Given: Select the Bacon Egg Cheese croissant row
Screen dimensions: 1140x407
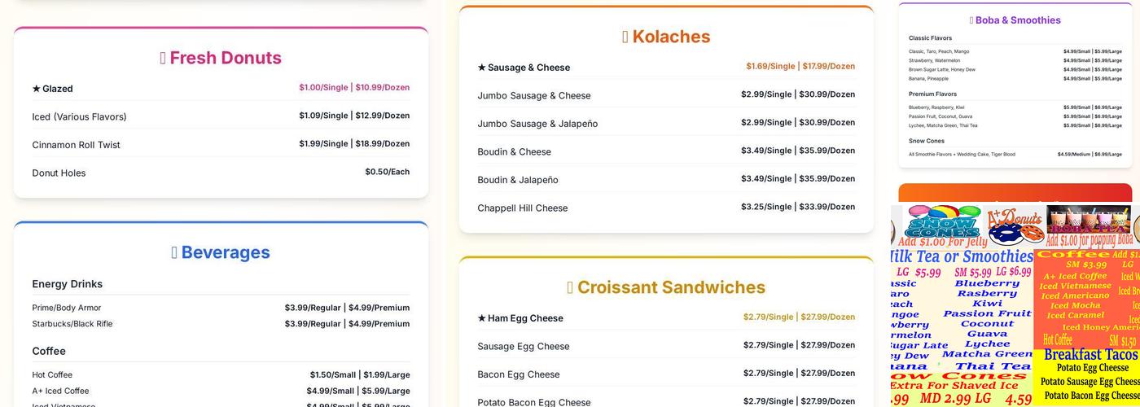Looking at the screenshot, I should pos(519,374).
